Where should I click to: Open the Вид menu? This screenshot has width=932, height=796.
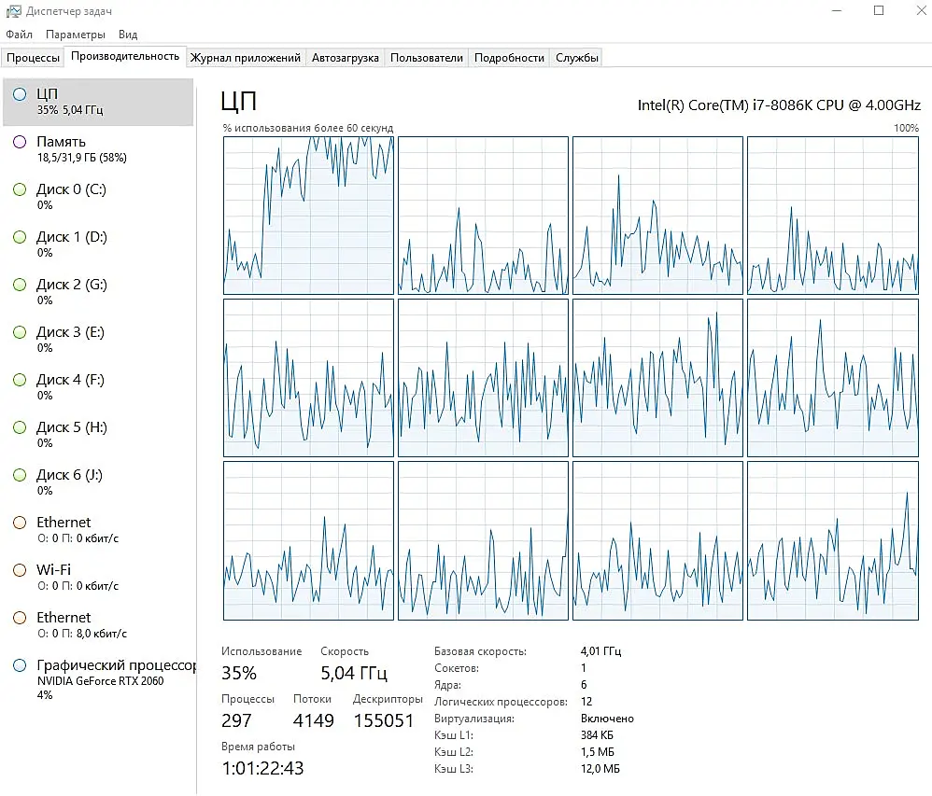tap(128, 35)
